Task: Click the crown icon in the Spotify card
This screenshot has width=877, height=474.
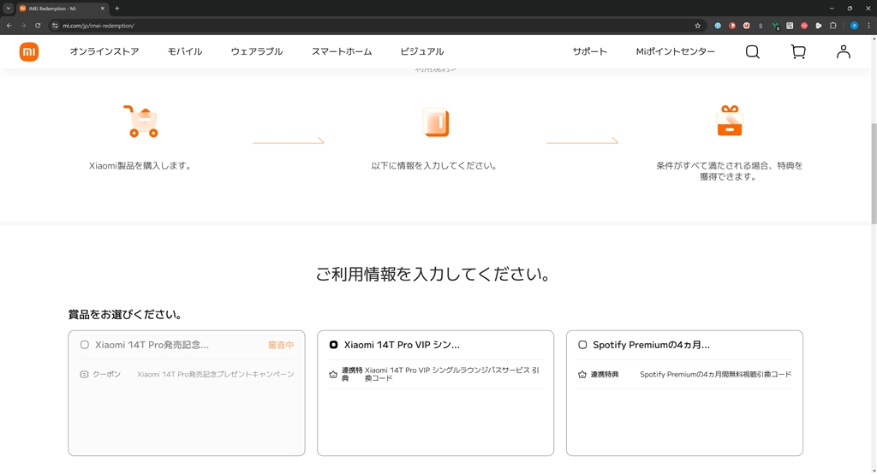Action: pos(582,375)
